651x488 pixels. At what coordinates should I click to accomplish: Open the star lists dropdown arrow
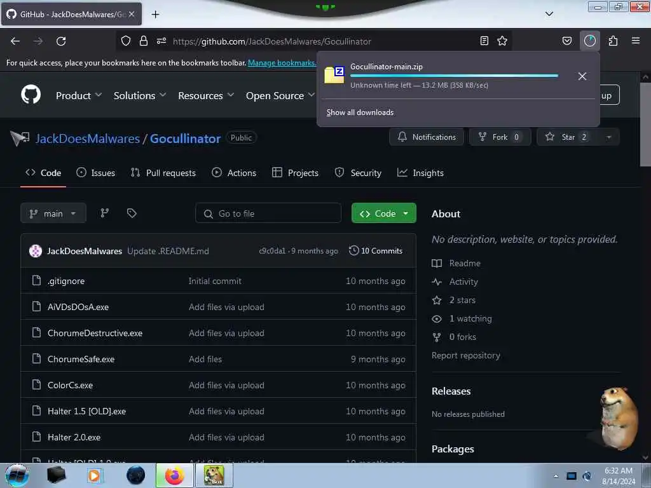point(608,137)
